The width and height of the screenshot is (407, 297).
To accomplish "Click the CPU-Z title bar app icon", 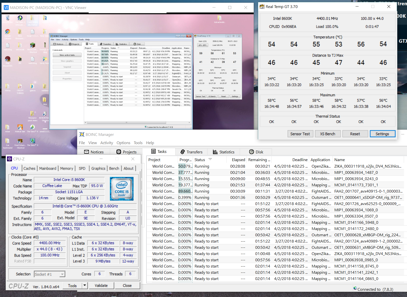I will pos(9,159).
